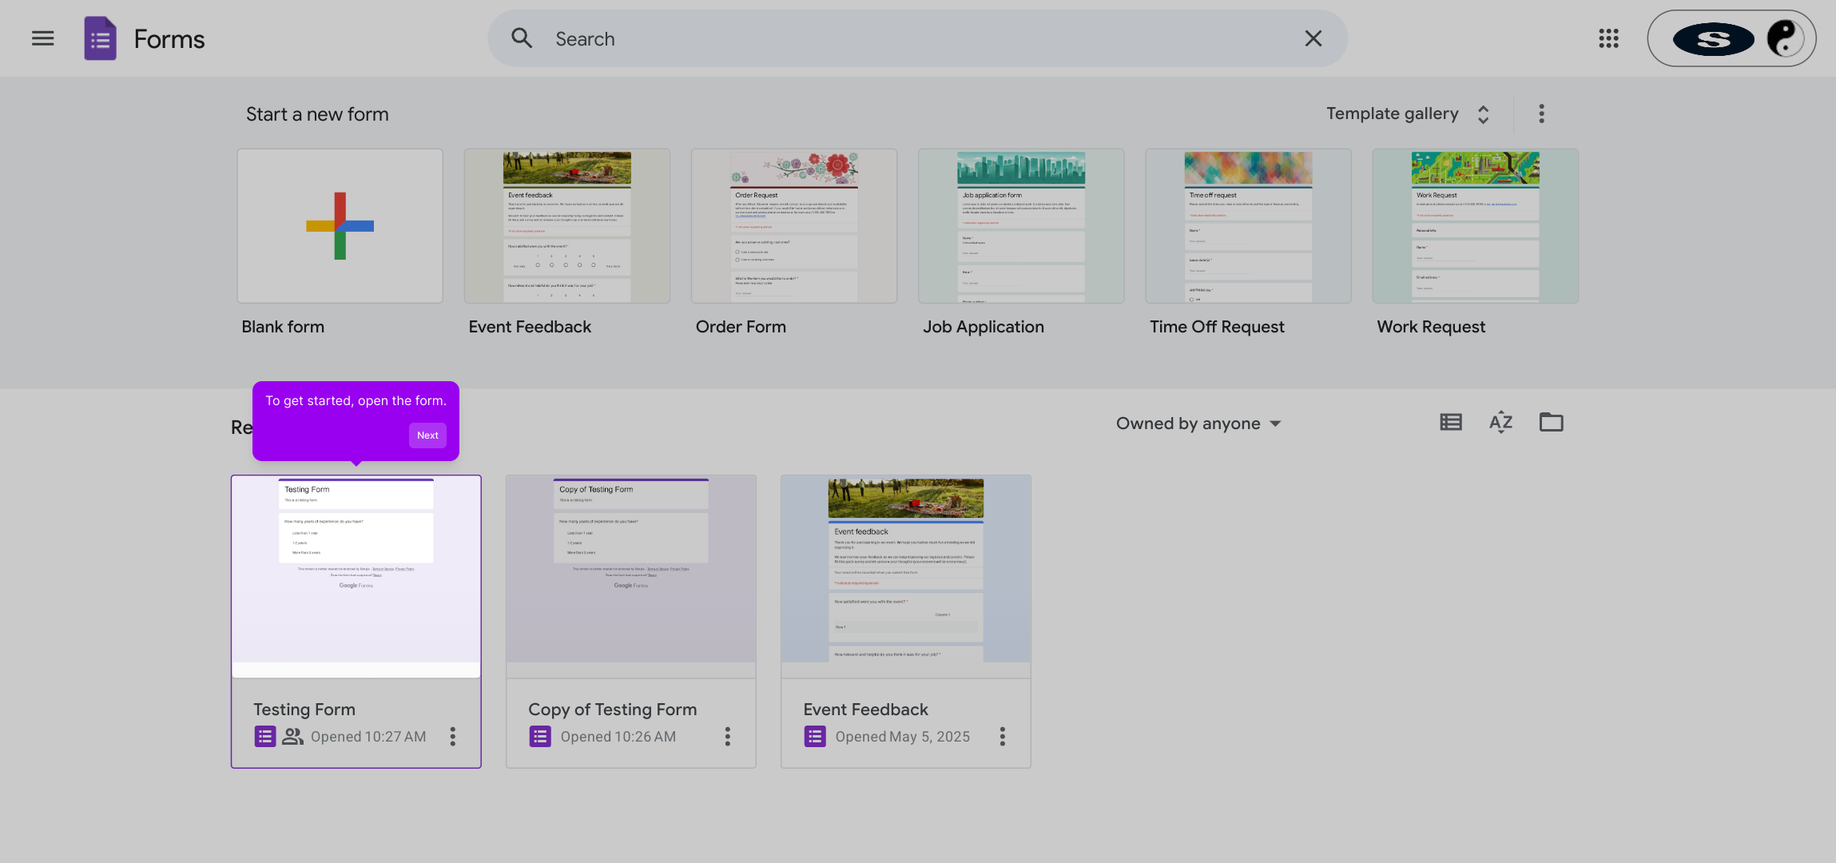Screen dimensions: 1836x863
Task: Choose the Order Form template thumbnail
Action: pyautogui.click(x=794, y=226)
